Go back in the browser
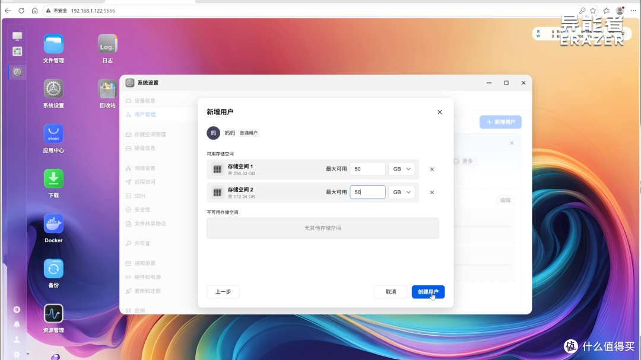The image size is (641, 360). (8, 11)
